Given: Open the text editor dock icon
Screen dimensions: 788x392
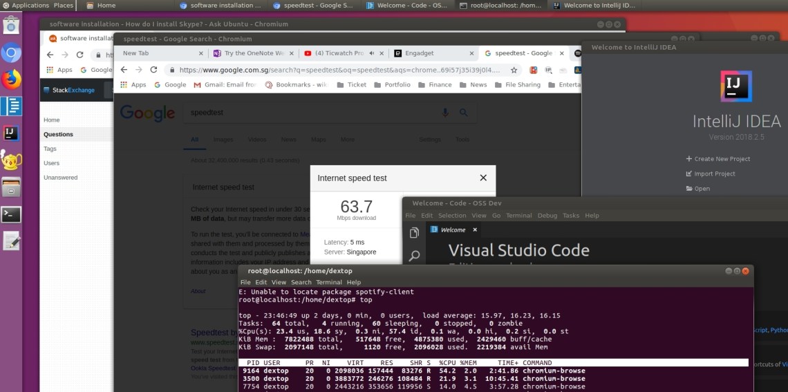Looking at the screenshot, I should coord(11,241).
